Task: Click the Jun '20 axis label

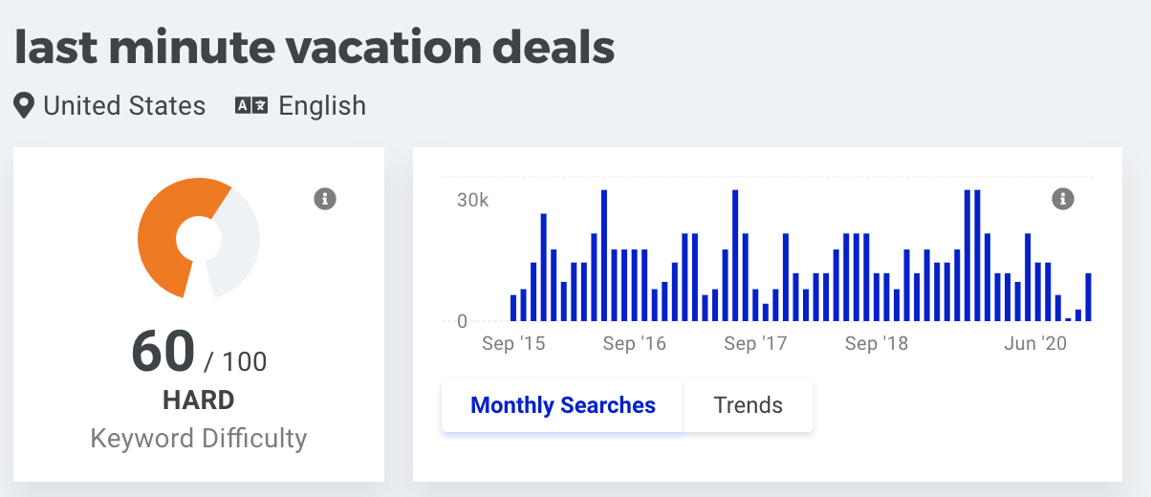Action: click(1034, 343)
